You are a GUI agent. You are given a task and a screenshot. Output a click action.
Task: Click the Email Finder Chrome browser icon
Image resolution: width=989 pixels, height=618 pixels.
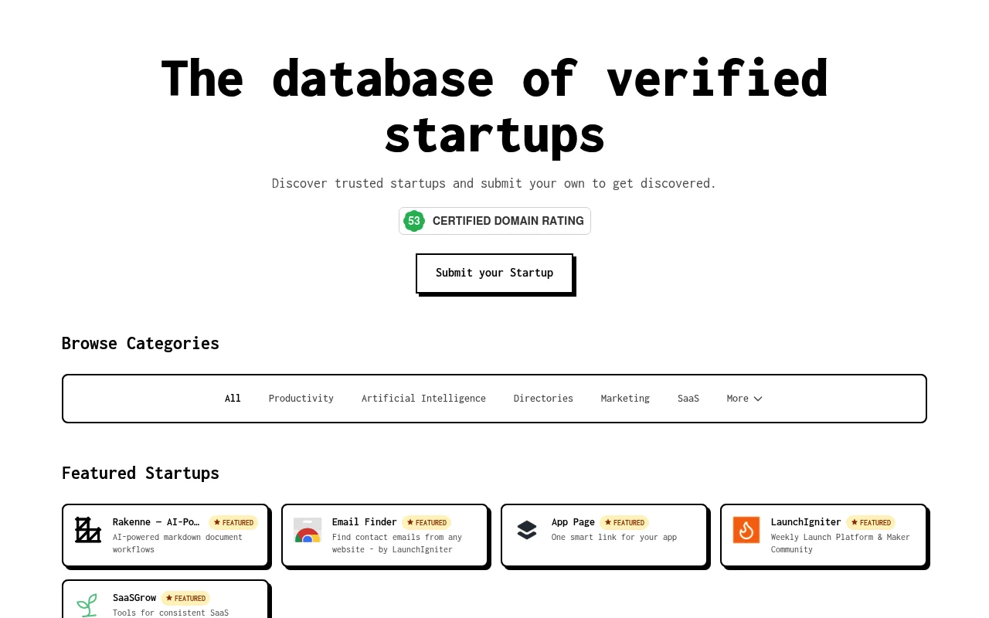click(x=307, y=530)
